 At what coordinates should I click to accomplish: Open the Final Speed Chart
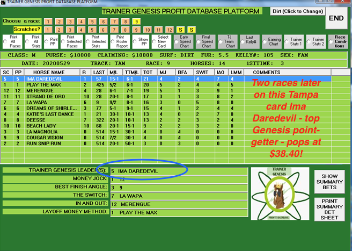coord(206,41)
